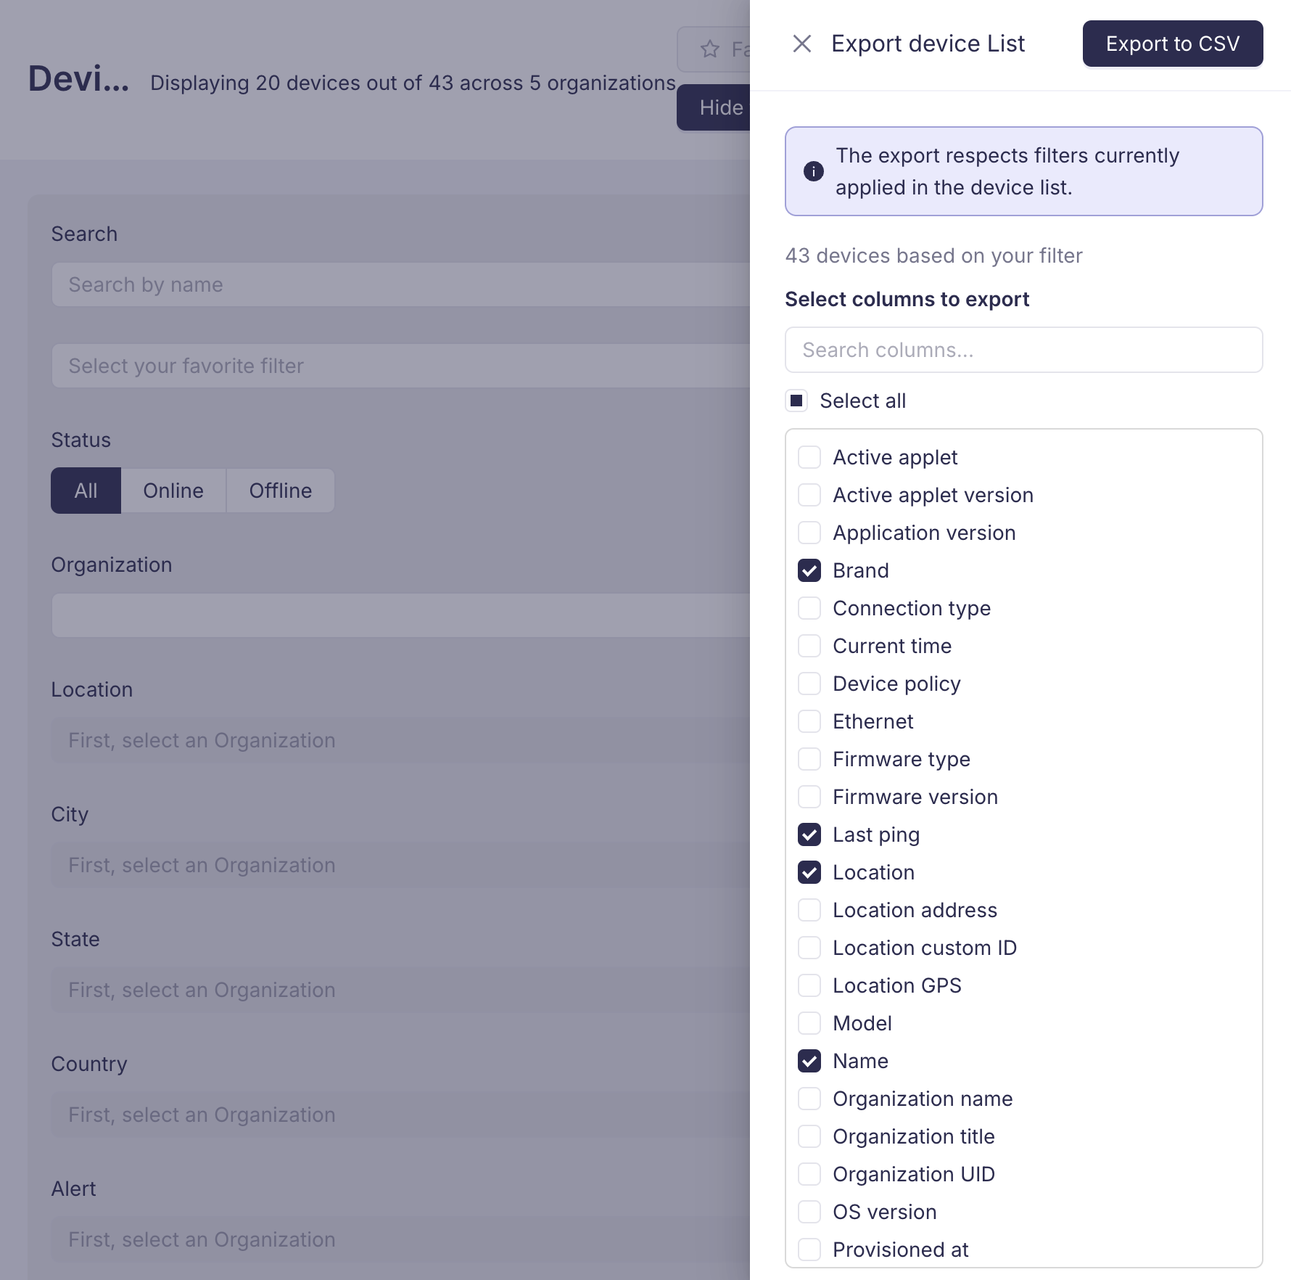
Task: Click the star favorite icon near the top
Action: point(709,49)
